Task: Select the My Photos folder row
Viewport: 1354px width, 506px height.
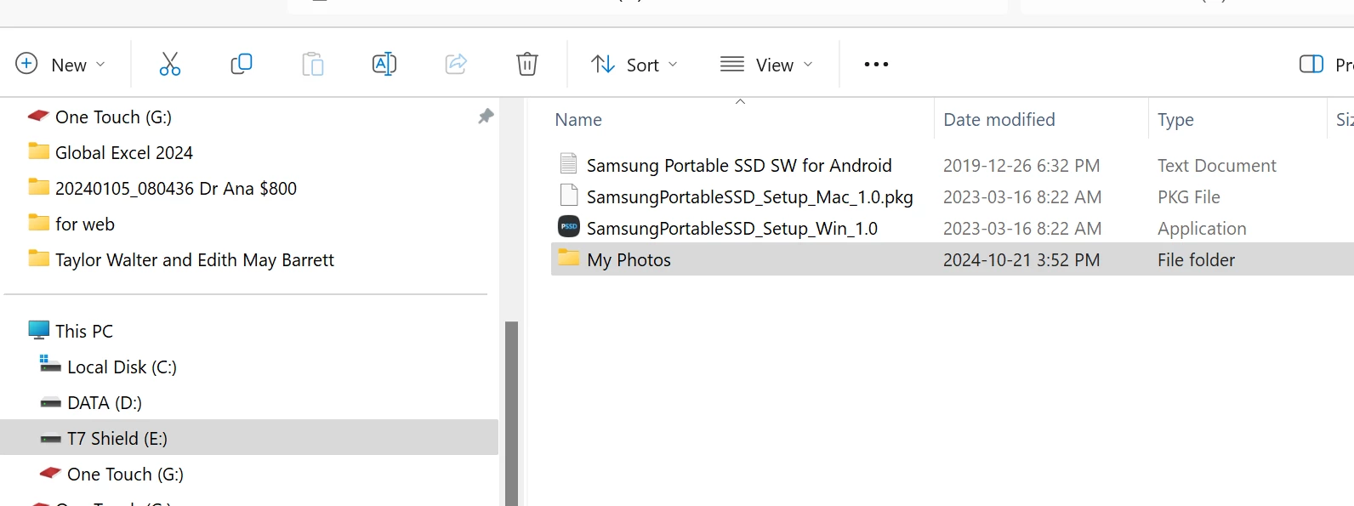Action: click(x=953, y=259)
